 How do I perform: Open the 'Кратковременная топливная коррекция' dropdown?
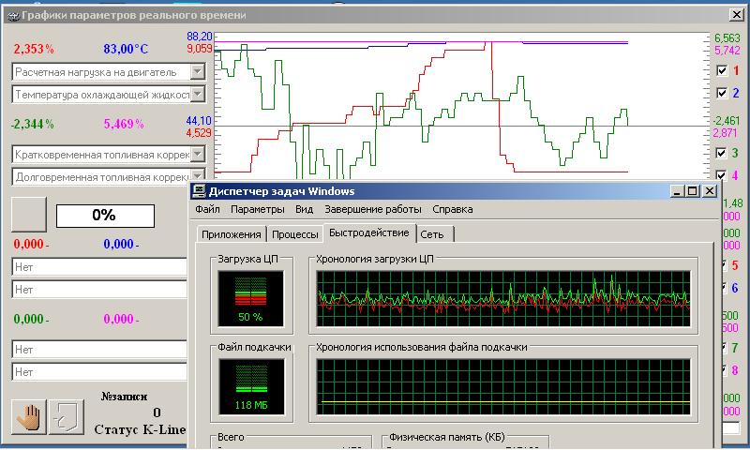197,154
